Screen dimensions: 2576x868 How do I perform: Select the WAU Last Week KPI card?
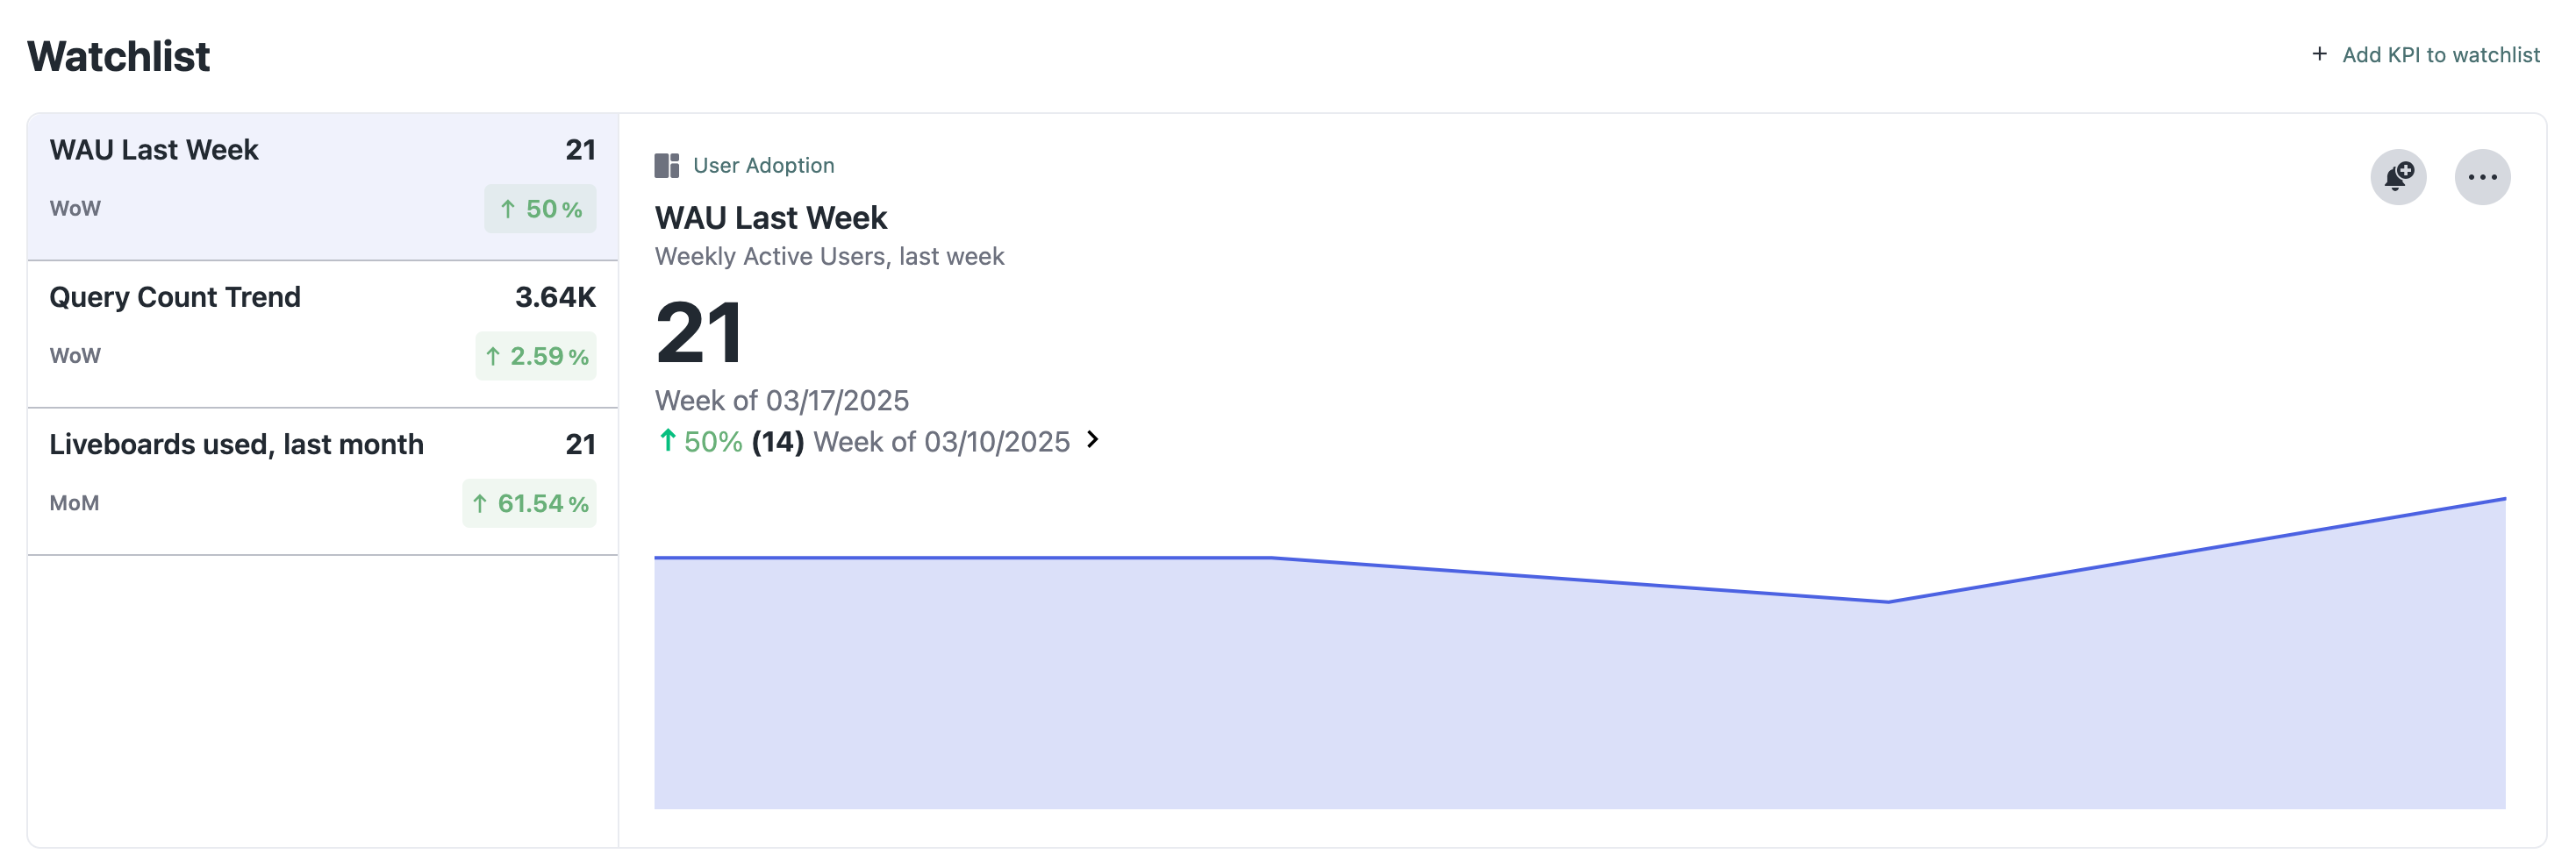[x=323, y=187]
